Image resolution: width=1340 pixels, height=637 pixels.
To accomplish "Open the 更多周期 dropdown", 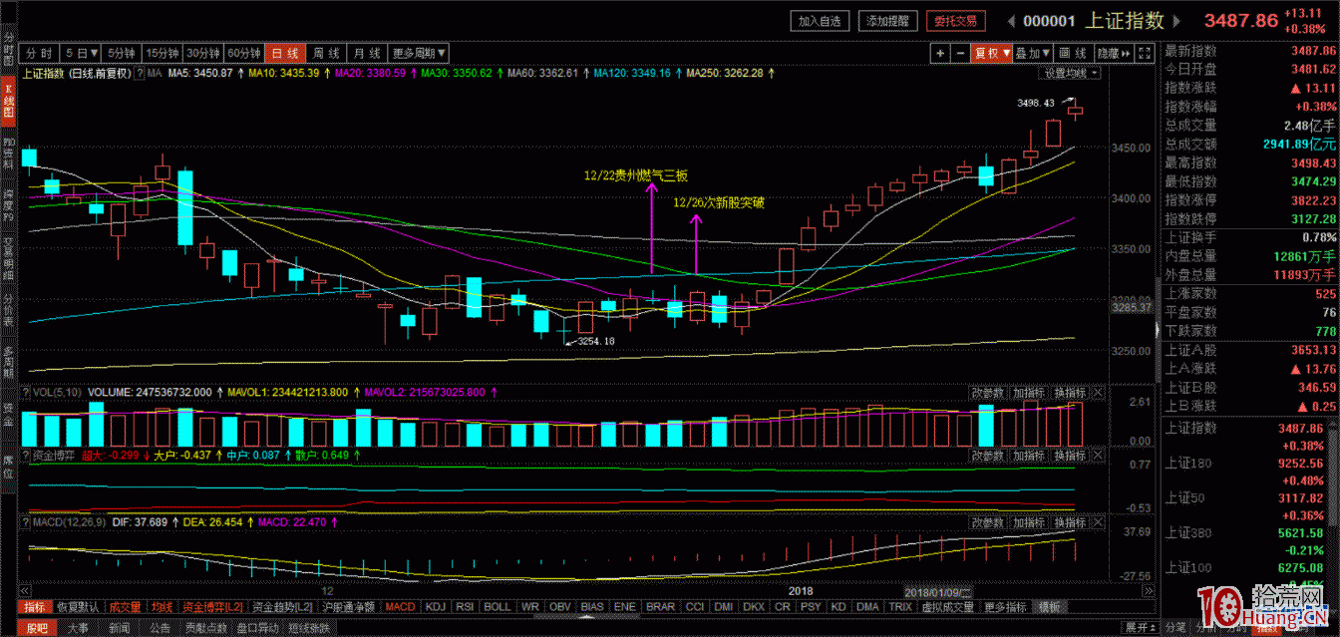I will click(x=419, y=53).
